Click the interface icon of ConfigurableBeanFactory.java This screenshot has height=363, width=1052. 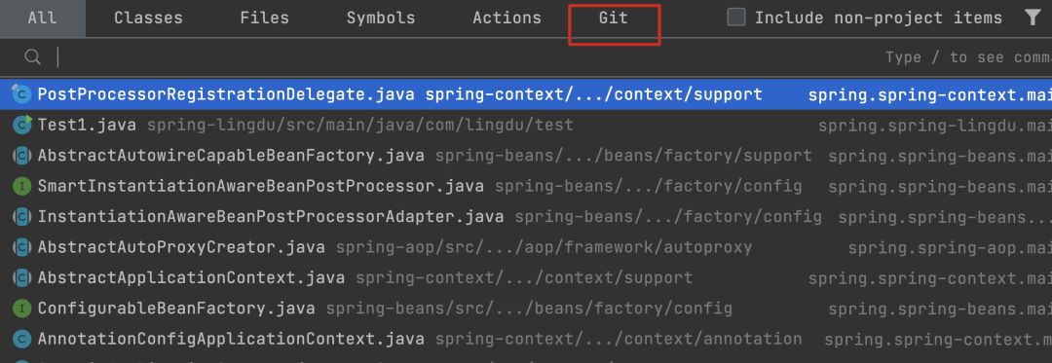pos(22,309)
